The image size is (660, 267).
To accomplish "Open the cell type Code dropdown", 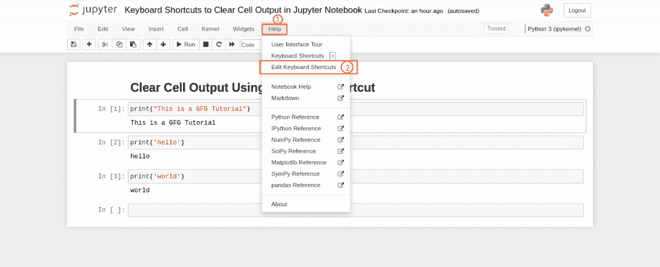I will tap(251, 44).
